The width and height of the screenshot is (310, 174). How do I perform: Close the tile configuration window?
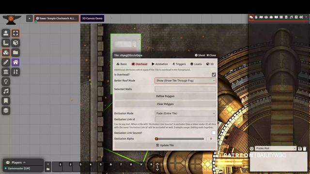211,55
